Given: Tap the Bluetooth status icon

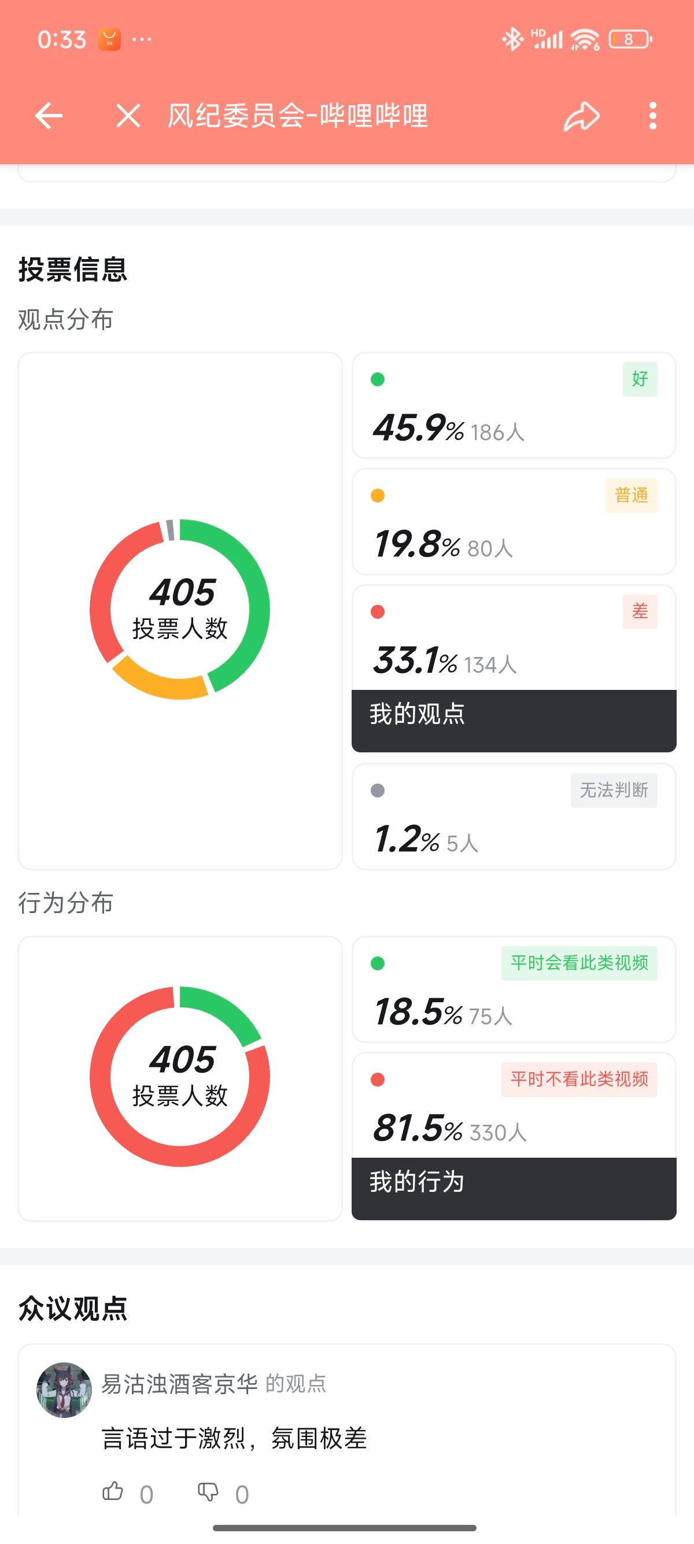Looking at the screenshot, I should [x=512, y=39].
